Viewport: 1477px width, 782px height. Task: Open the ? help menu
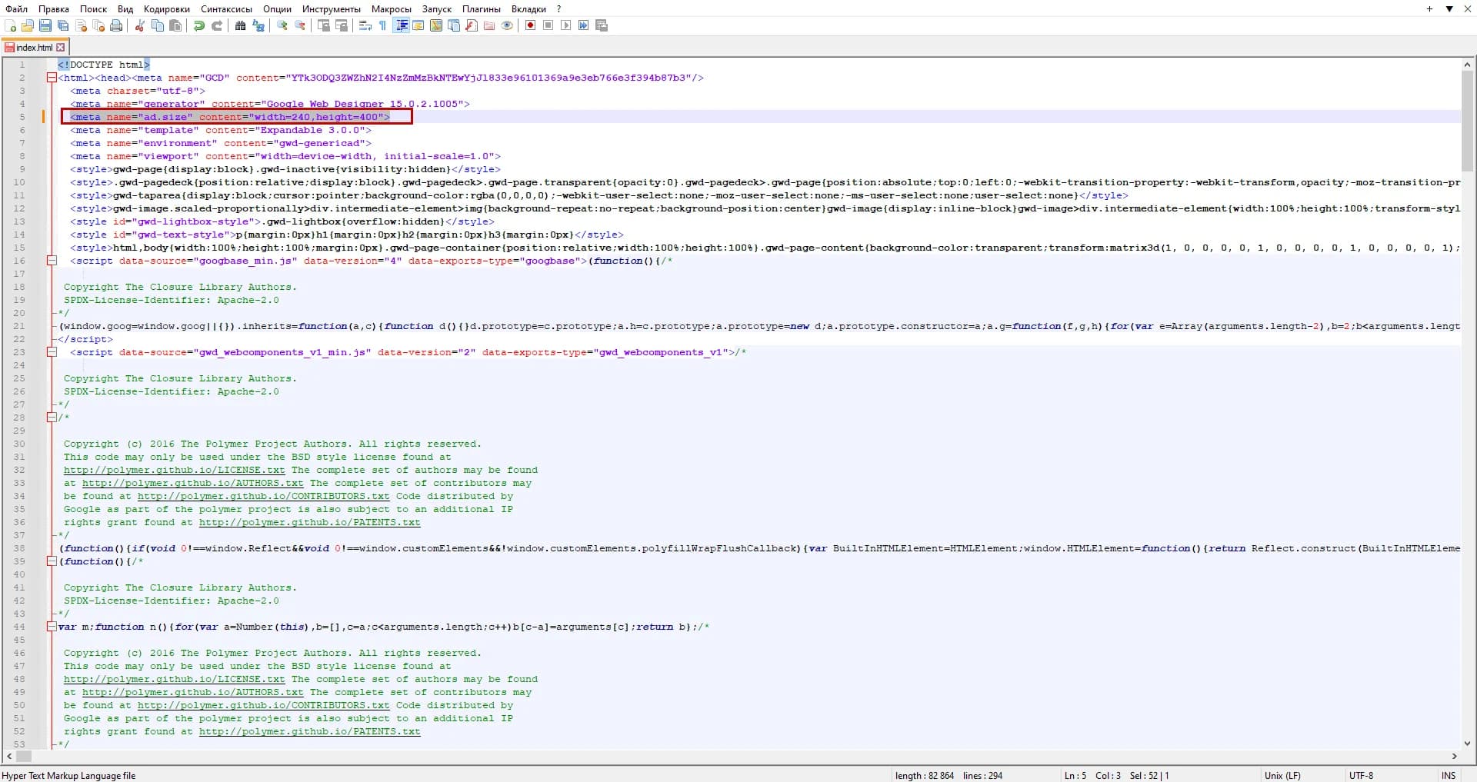[559, 8]
